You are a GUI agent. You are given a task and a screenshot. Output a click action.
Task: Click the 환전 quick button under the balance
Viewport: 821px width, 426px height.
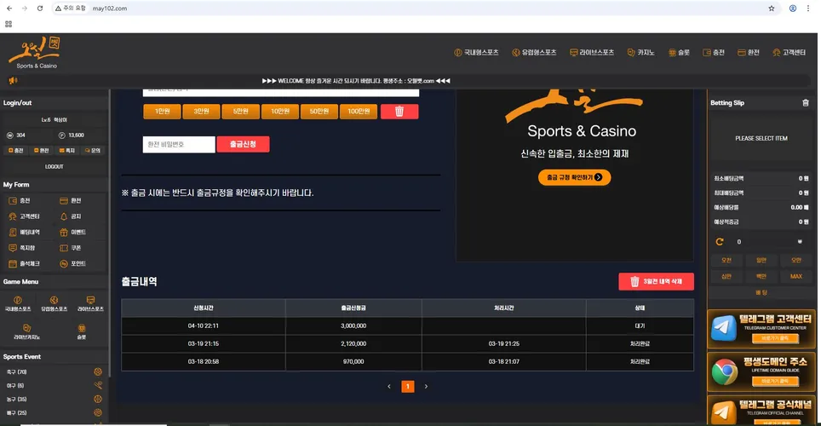42,151
